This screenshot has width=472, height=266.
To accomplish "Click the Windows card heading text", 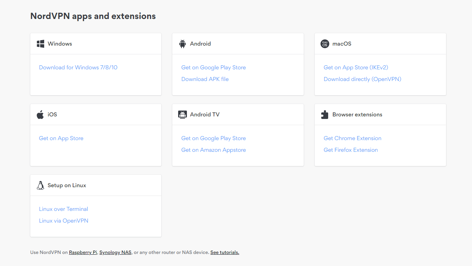I will pyautogui.click(x=60, y=44).
